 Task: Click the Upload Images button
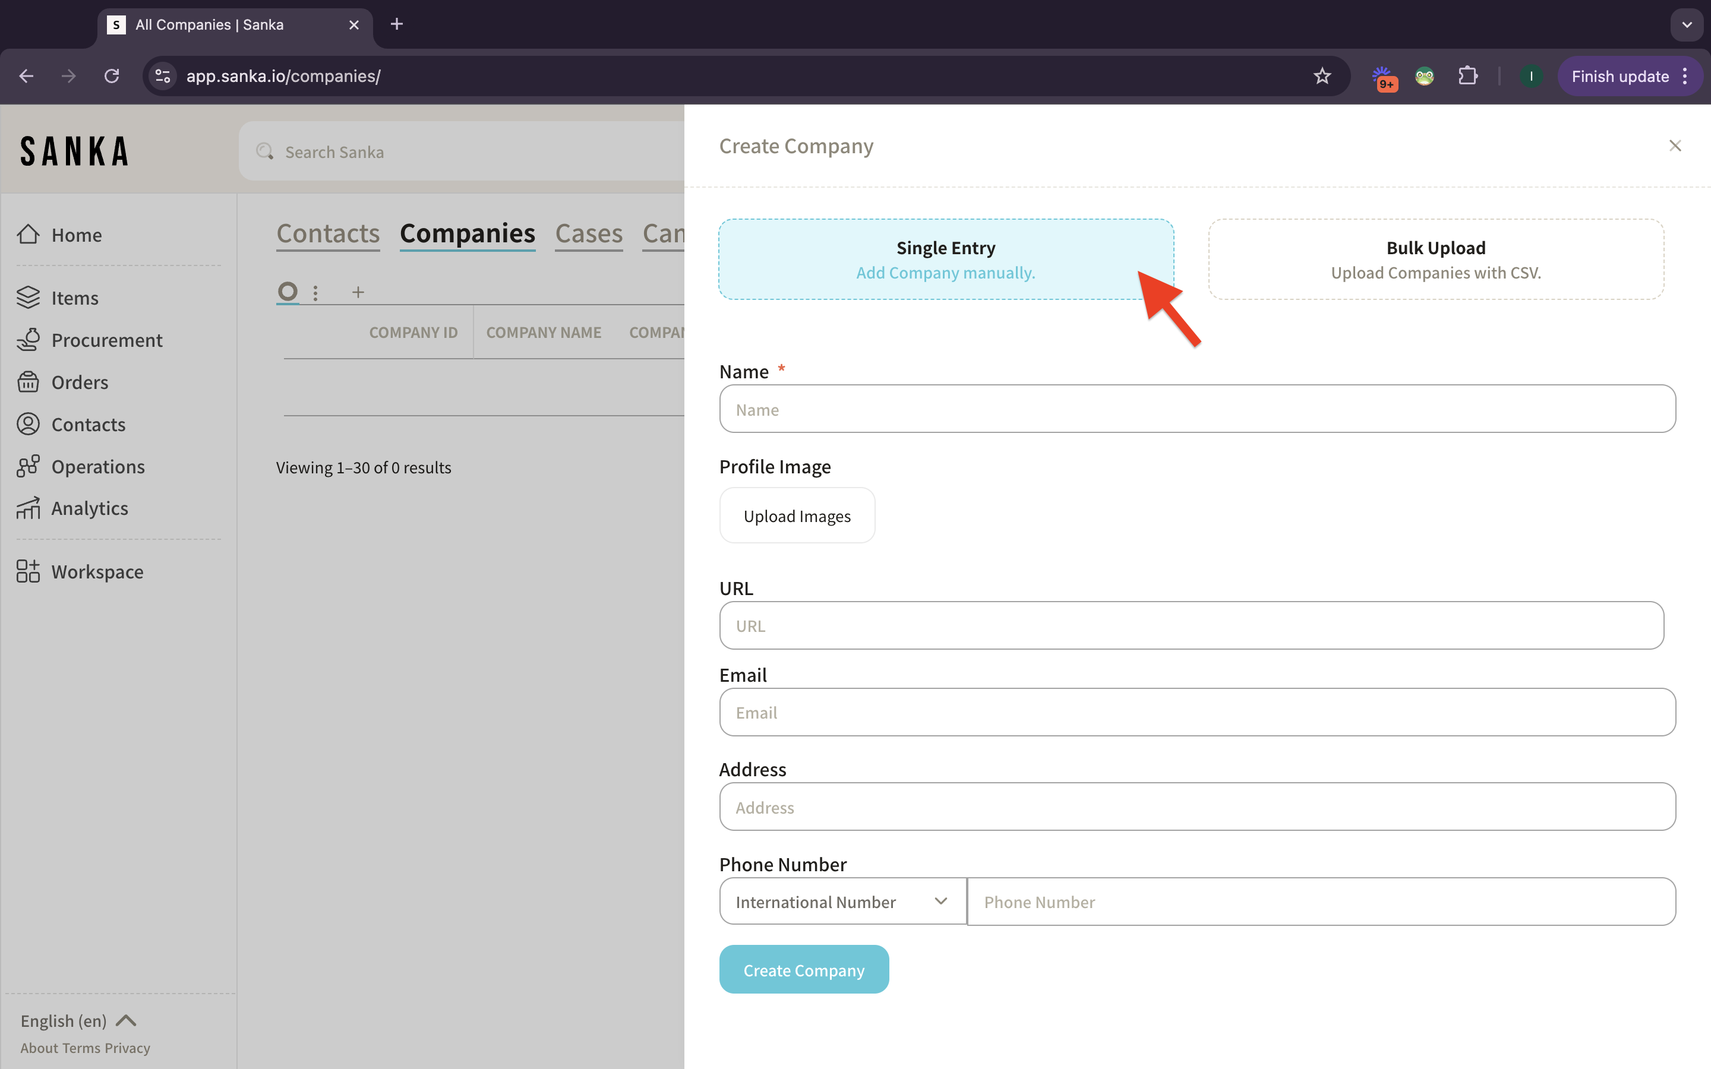coord(797,516)
